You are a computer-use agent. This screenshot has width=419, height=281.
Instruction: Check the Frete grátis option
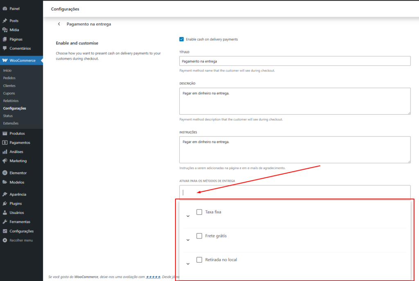pos(199,236)
